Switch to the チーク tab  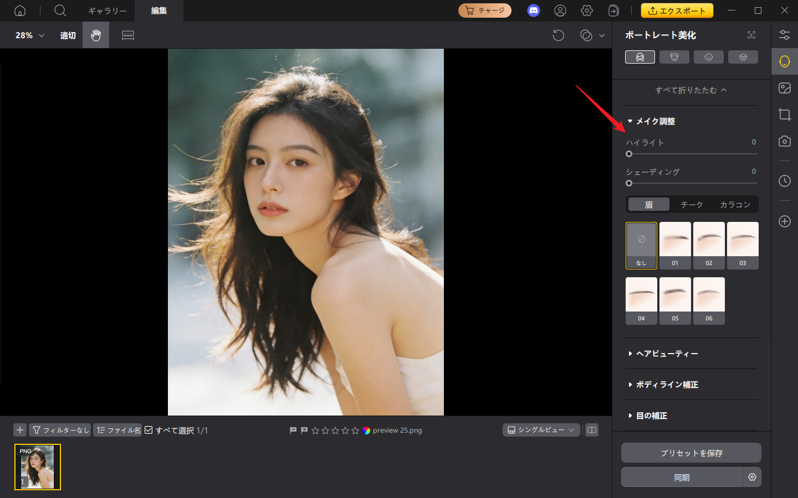click(x=692, y=204)
